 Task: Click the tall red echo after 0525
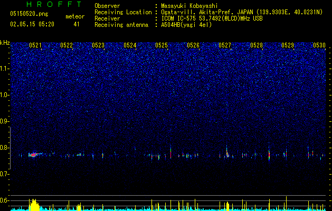[x=170, y=153]
